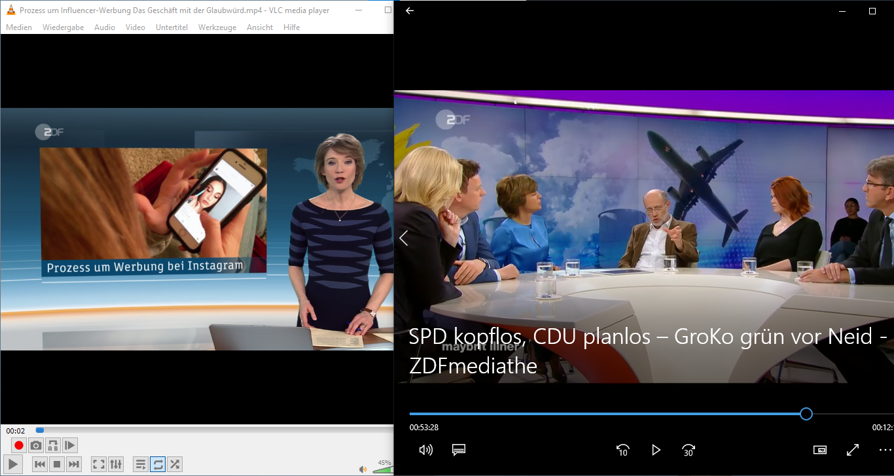Skip back 10 seconds in right player
Image resolution: width=894 pixels, height=476 pixels.
(x=622, y=450)
